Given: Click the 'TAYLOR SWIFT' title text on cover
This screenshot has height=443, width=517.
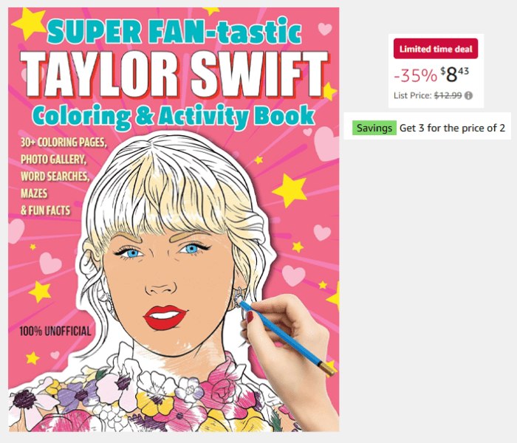Looking at the screenshot, I should click(174, 75).
